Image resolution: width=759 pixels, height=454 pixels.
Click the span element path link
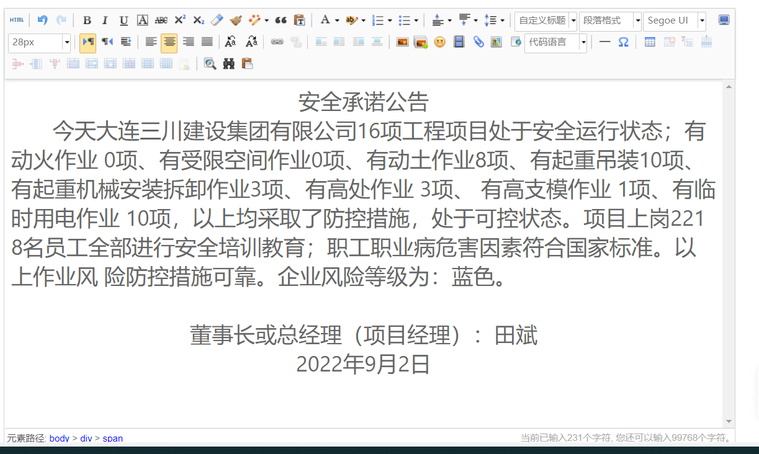(113, 438)
